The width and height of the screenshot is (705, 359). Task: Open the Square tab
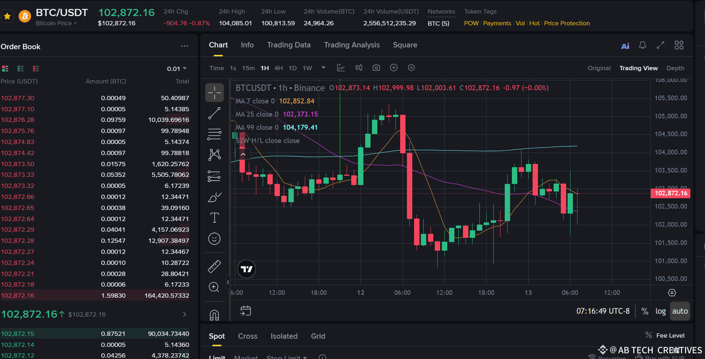pyautogui.click(x=405, y=45)
